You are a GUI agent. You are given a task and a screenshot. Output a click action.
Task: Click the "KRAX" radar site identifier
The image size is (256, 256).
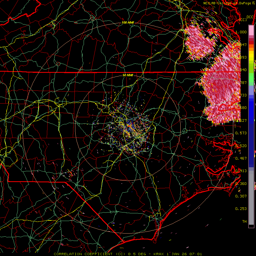click(159, 254)
